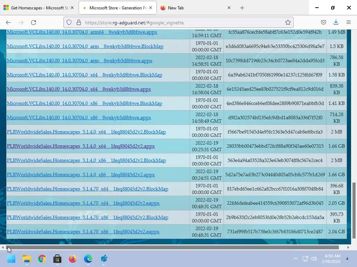Open a new tab with plus button
Screen dimensions: 357x267
242,8
